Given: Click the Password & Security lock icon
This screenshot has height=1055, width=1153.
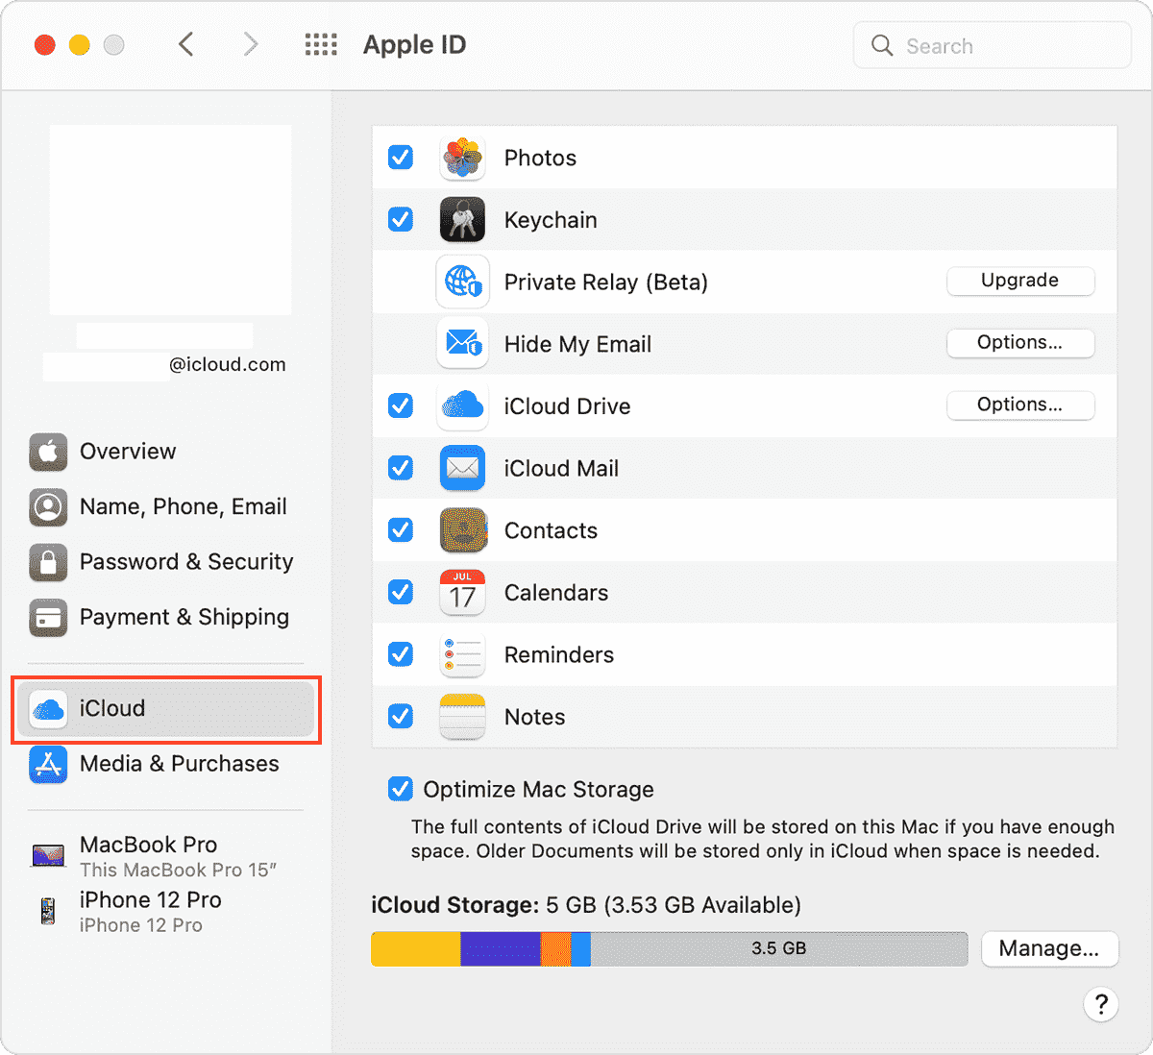Looking at the screenshot, I should pyautogui.click(x=48, y=562).
